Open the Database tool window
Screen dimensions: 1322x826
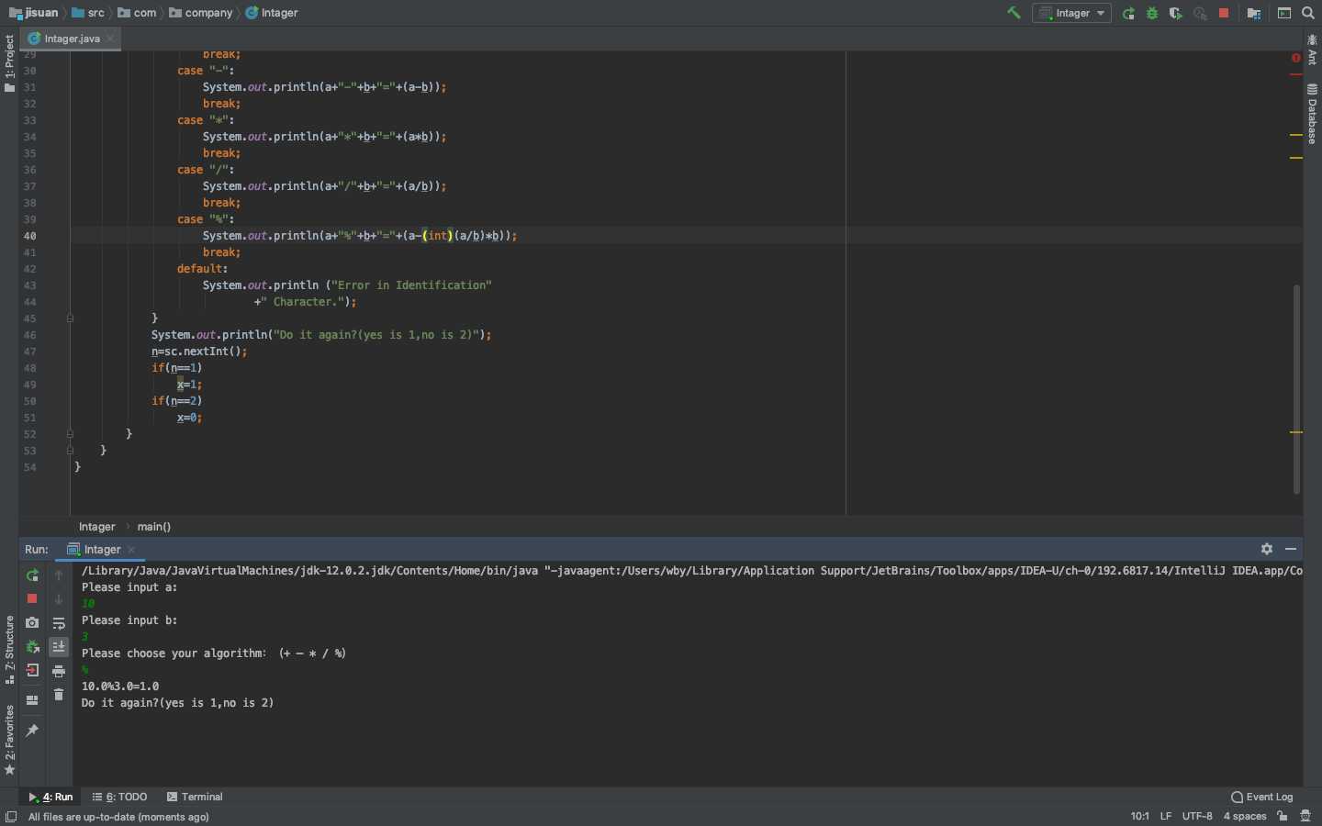[1312, 114]
